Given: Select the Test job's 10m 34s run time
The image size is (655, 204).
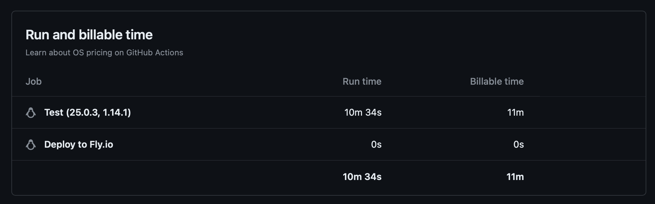Looking at the screenshot, I should [363, 113].
